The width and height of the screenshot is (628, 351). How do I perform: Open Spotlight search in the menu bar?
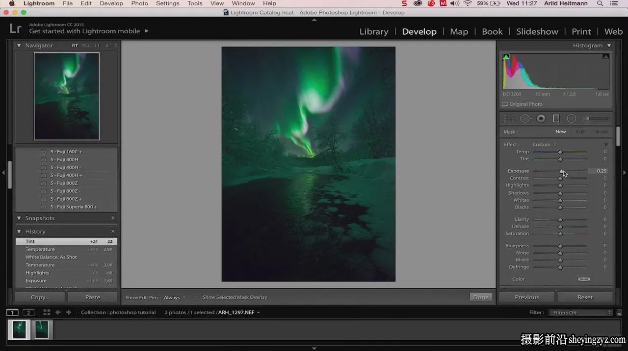pos(600,3)
